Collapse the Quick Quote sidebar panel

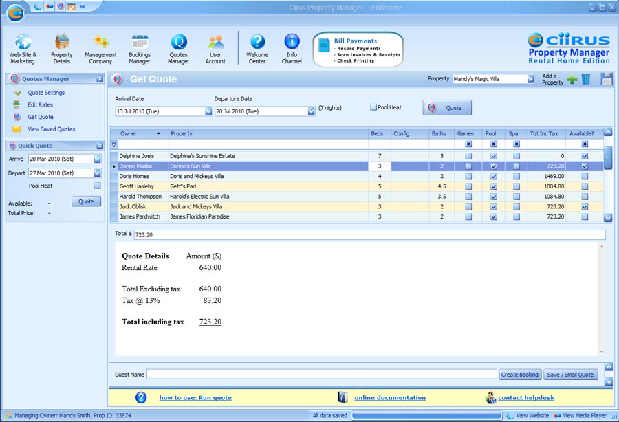pos(100,146)
